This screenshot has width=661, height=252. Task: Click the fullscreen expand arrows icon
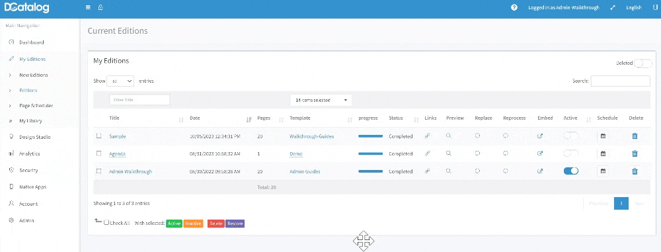pyautogui.click(x=613, y=7)
